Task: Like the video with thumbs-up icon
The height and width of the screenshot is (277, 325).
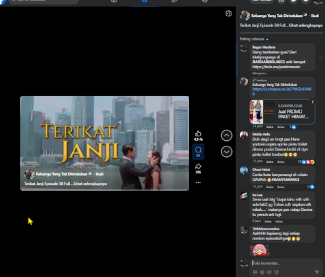Action: (198, 134)
